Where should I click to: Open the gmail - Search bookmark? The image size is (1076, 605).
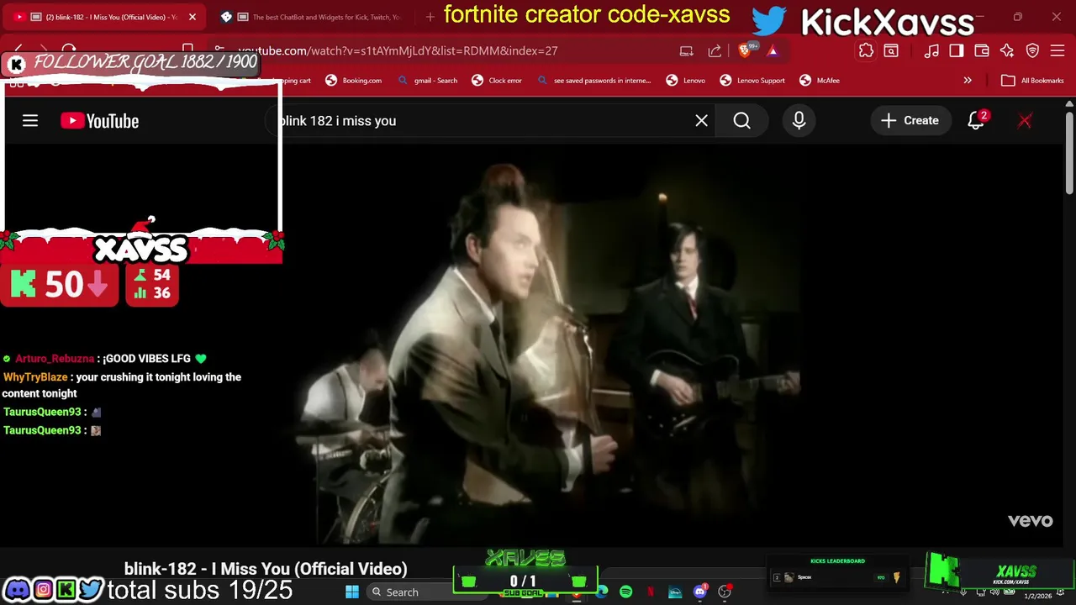point(428,81)
